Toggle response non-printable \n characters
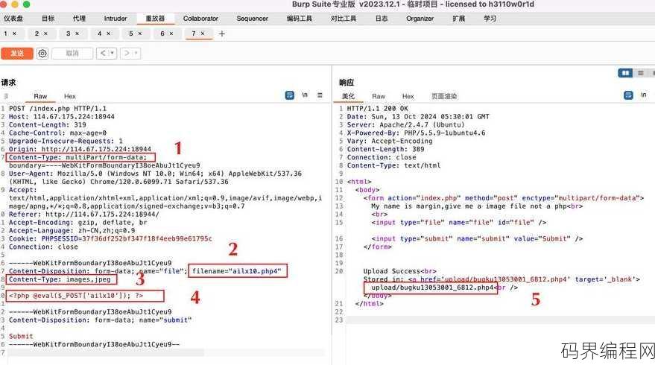 coord(644,95)
